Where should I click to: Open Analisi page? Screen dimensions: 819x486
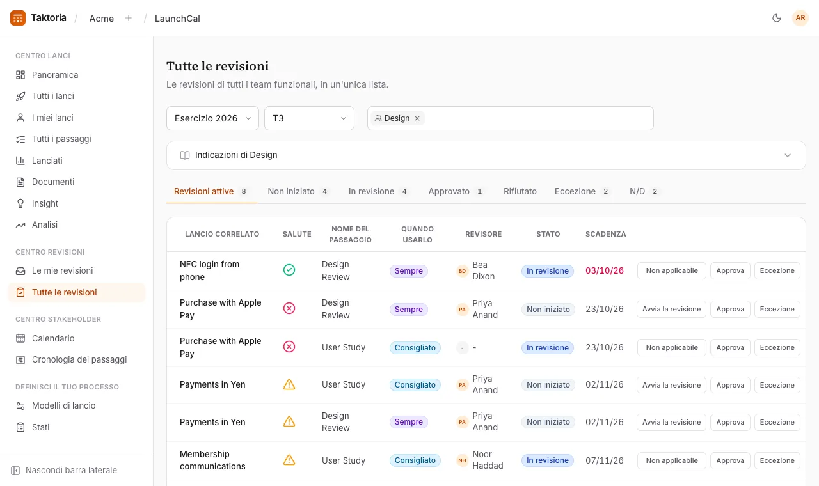tap(77, 224)
